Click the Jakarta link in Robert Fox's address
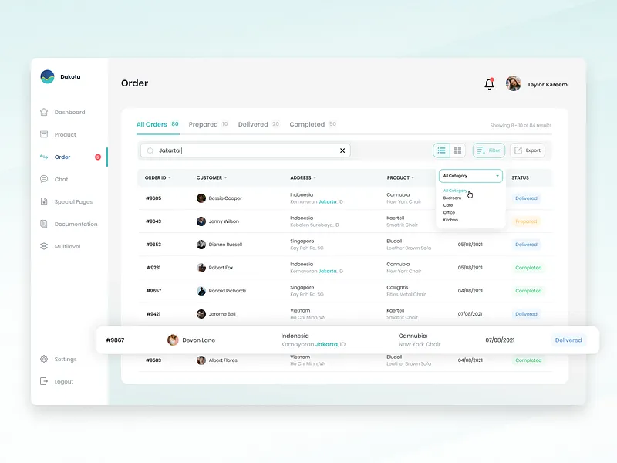617x463 pixels. tap(327, 272)
